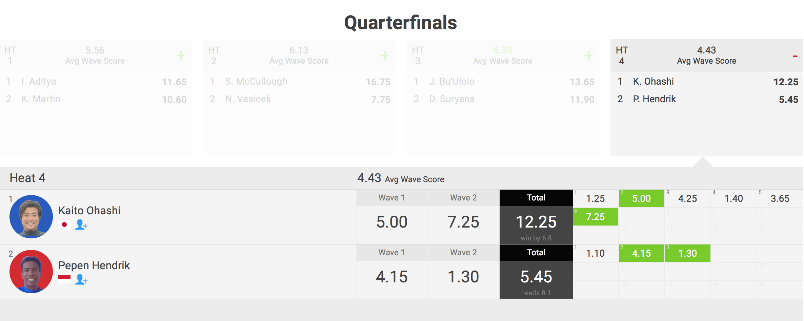This screenshot has width=804, height=321.
Task: Click follow icon under Kaito Ohashi
Action: point(81,224)
